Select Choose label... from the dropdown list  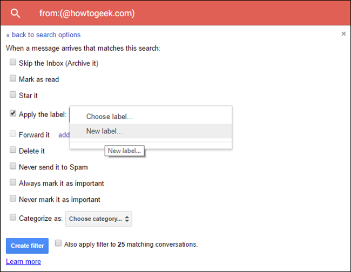(110, 117)
